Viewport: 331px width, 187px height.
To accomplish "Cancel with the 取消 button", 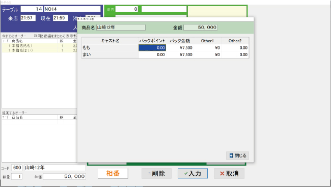I will tap(229, 173).
